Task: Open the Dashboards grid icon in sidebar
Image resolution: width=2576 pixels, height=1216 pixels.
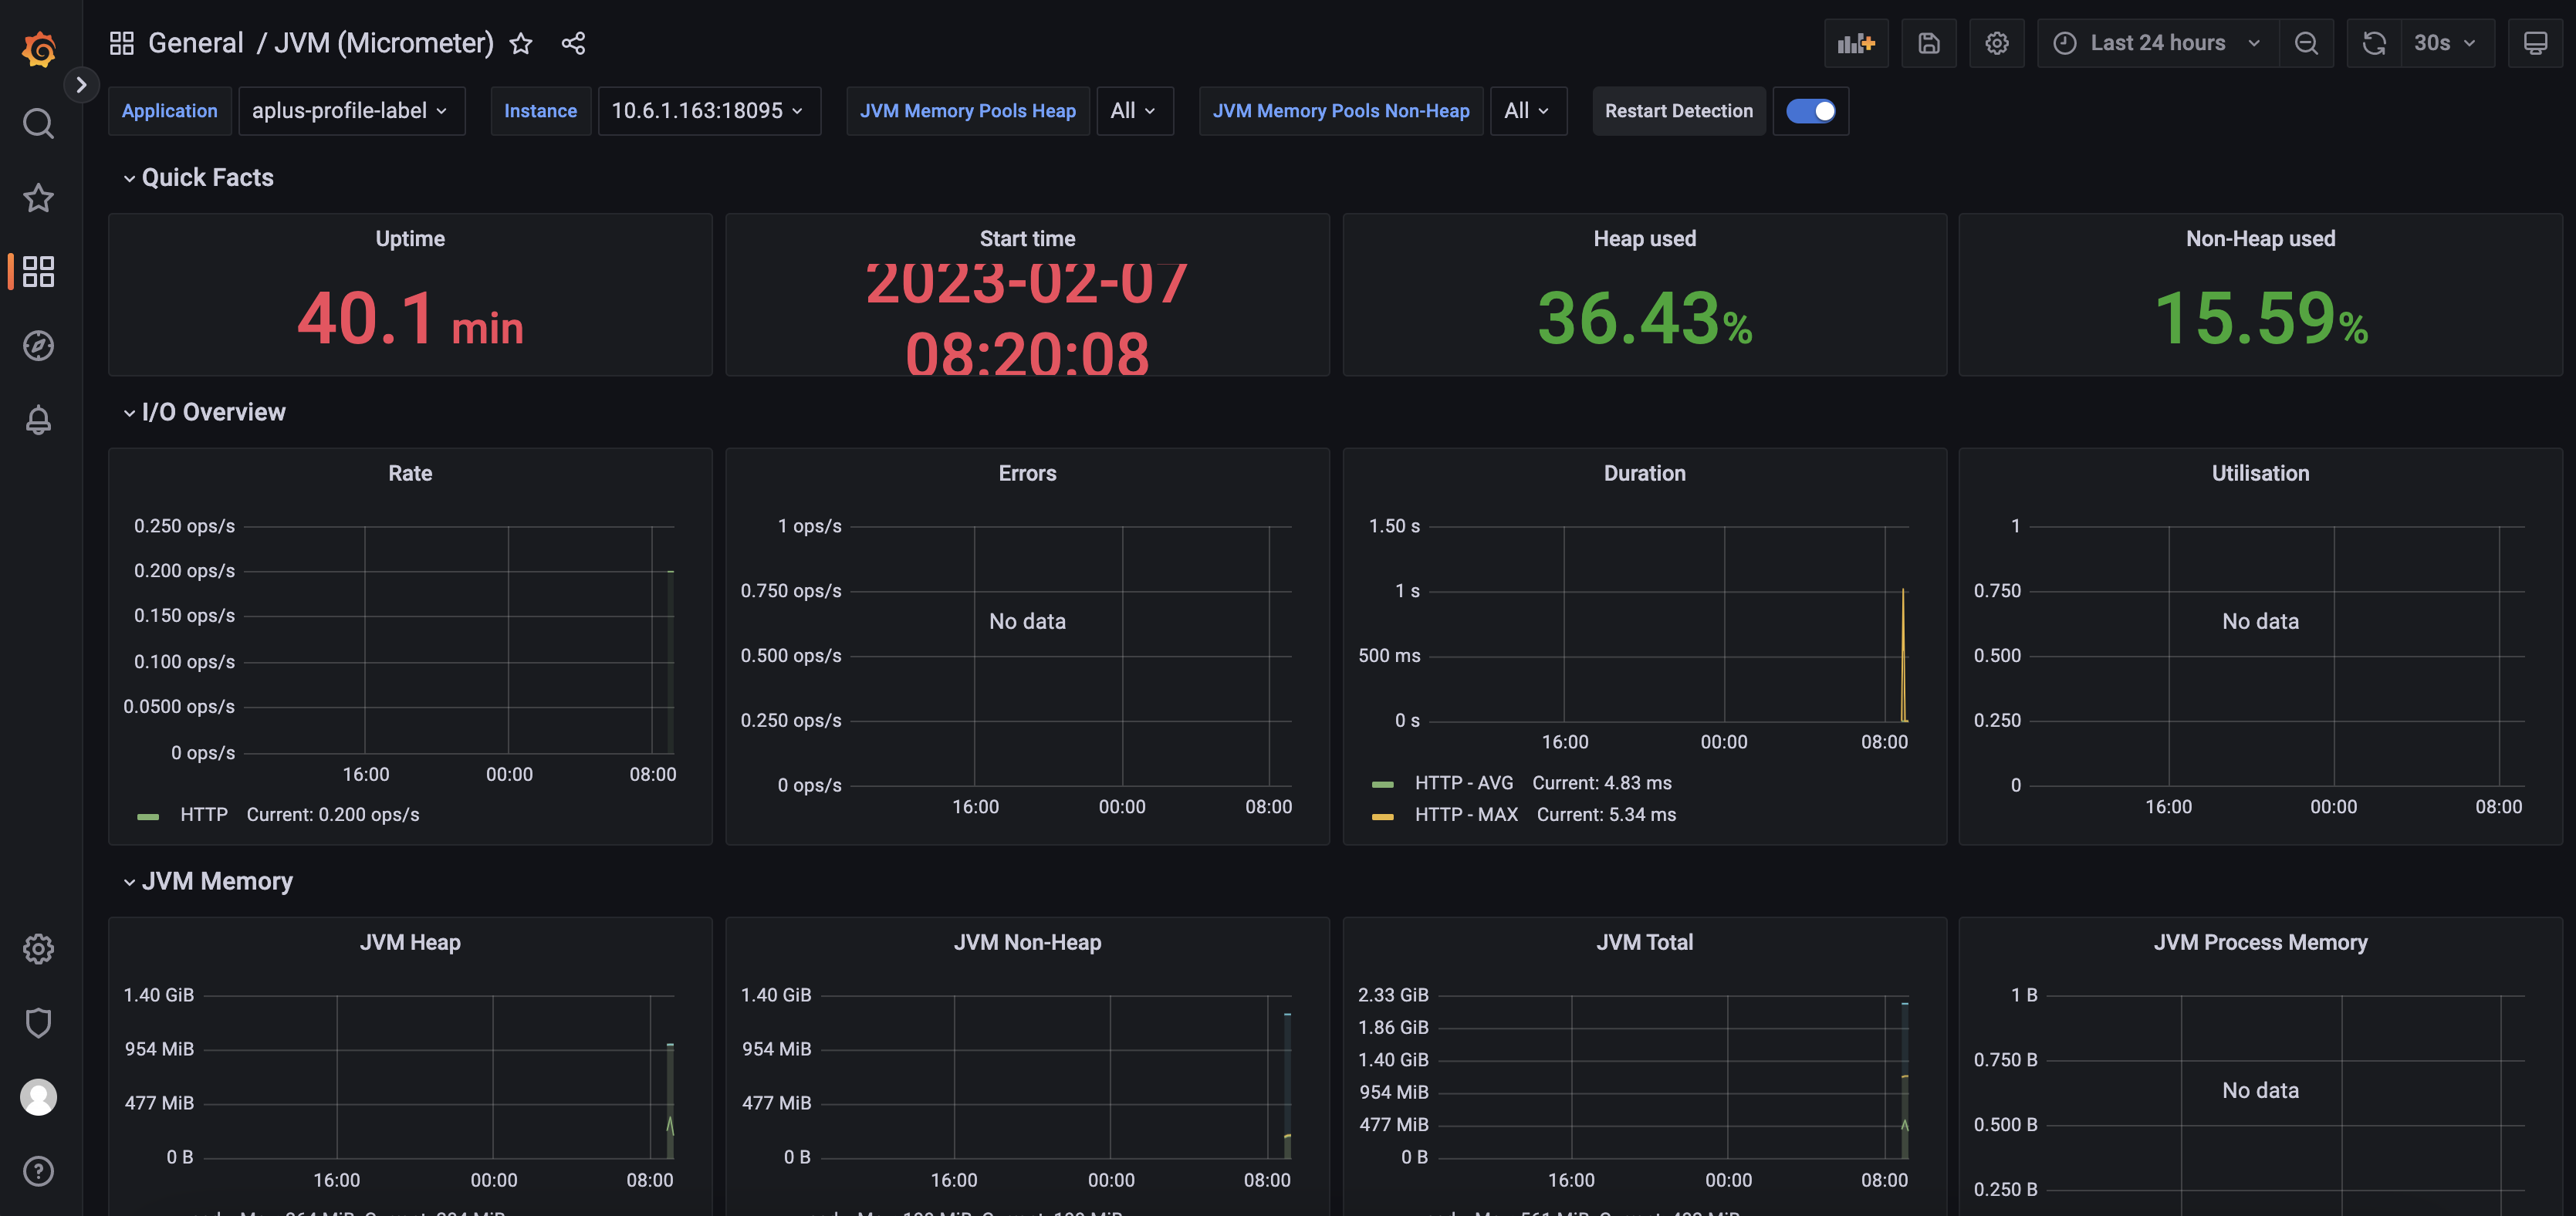Action: (x=39, y=271)
